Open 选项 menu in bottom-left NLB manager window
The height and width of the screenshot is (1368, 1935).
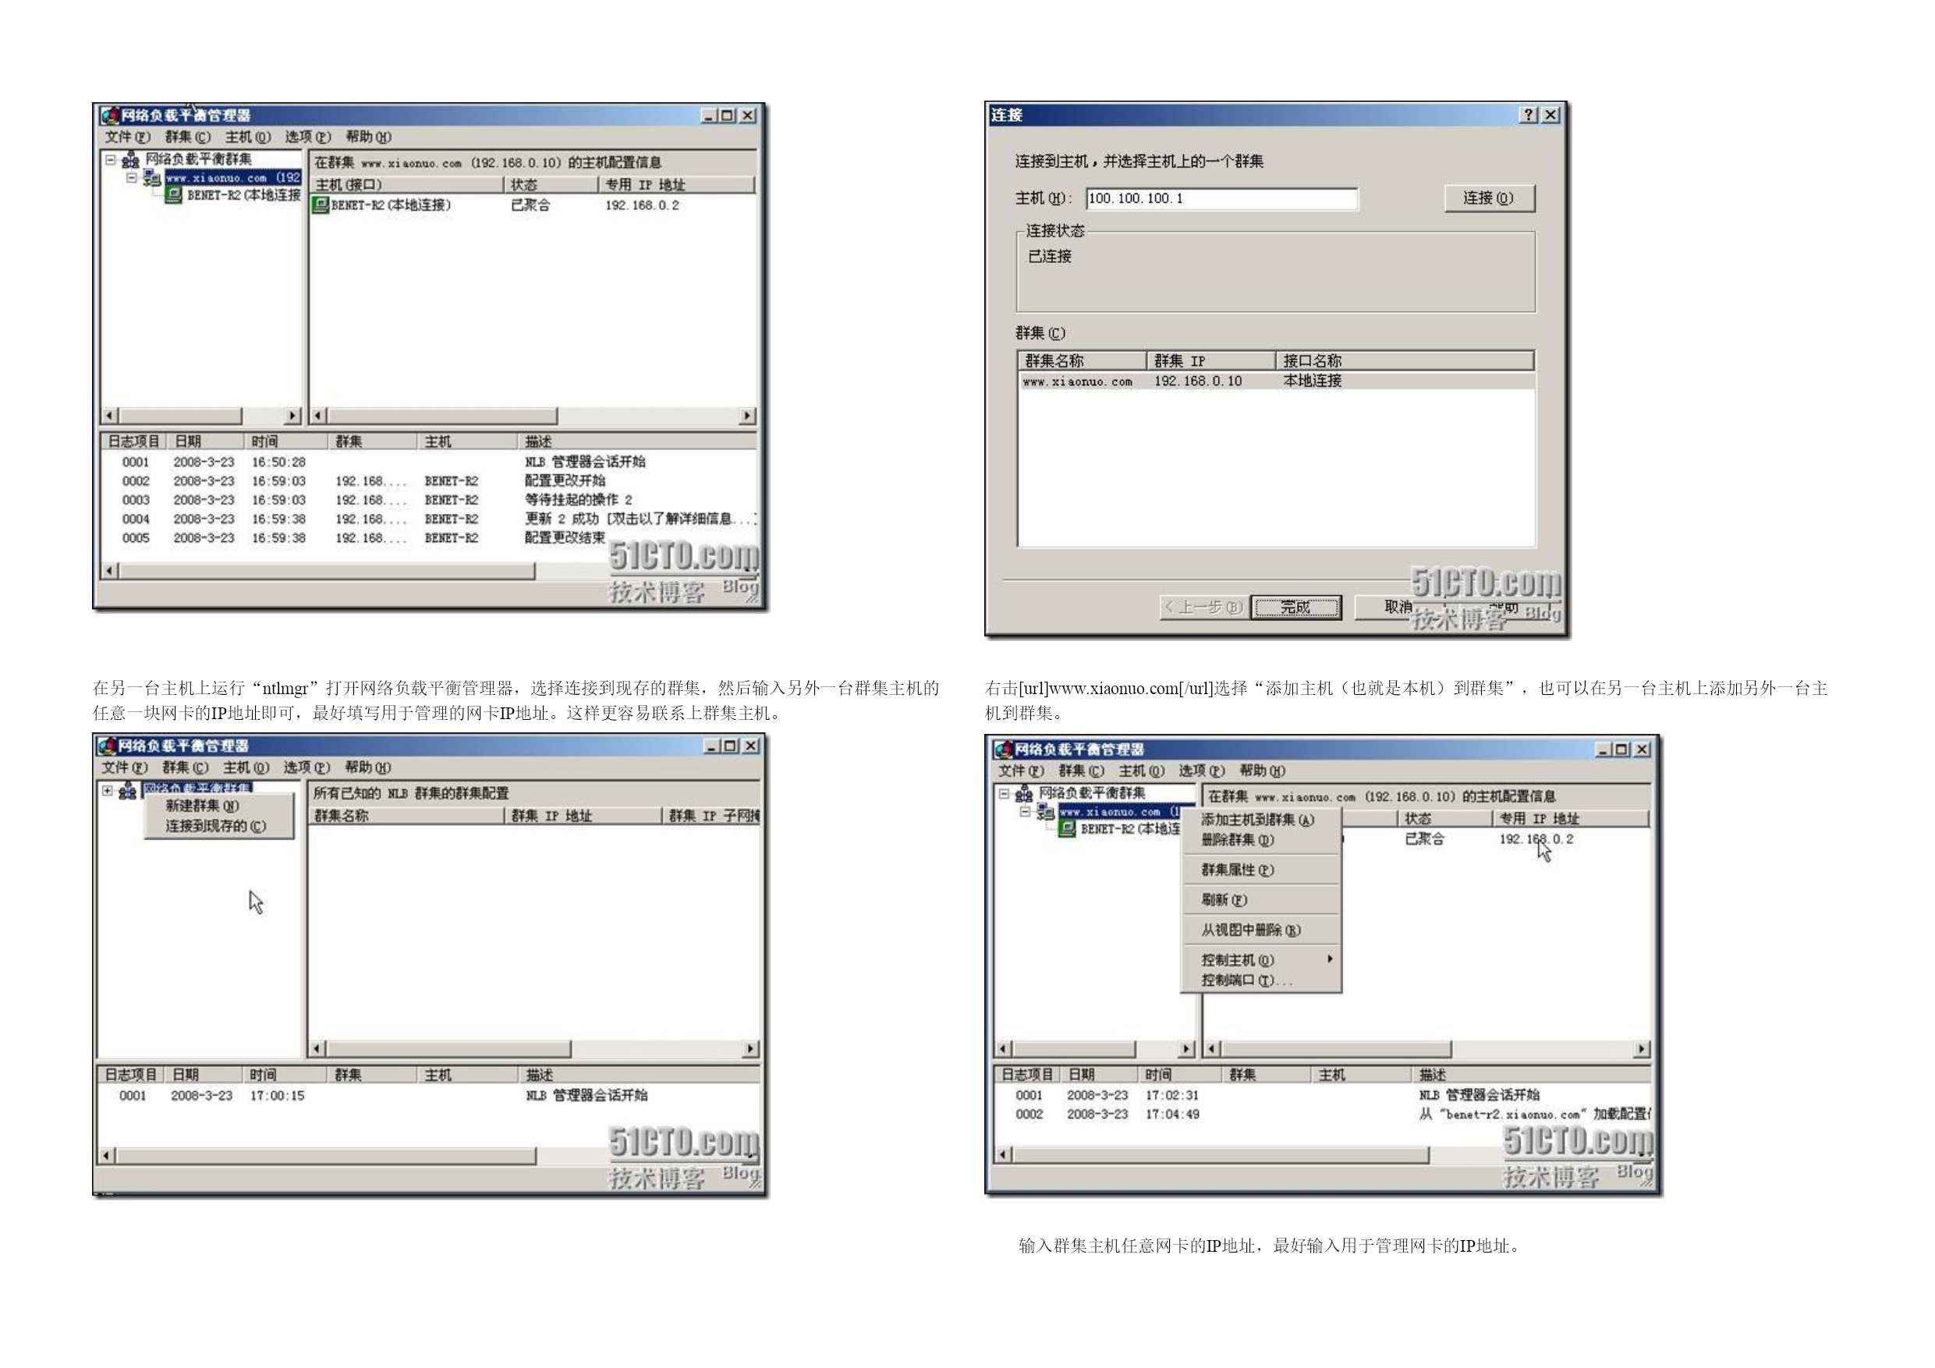(x=307, y=767)
